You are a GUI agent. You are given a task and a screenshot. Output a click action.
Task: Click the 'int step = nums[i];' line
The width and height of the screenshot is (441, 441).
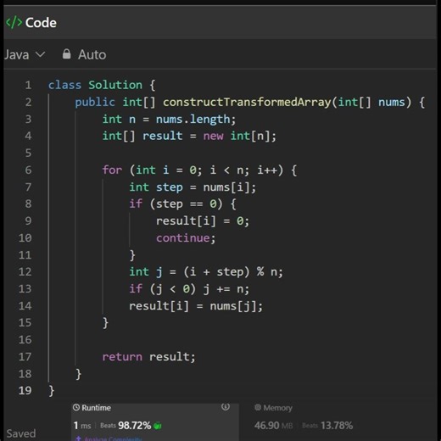193,187
